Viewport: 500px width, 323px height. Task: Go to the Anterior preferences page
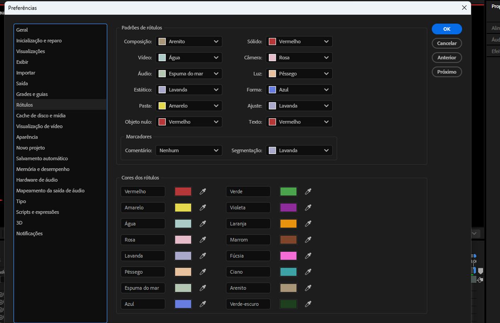447,58
